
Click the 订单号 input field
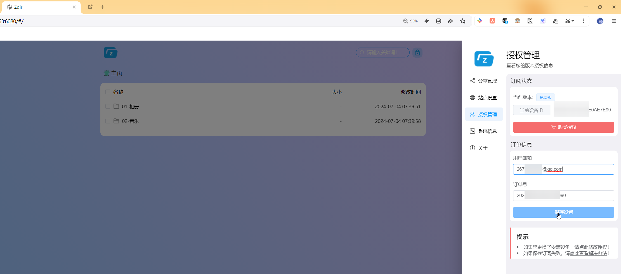click(563, 196)
